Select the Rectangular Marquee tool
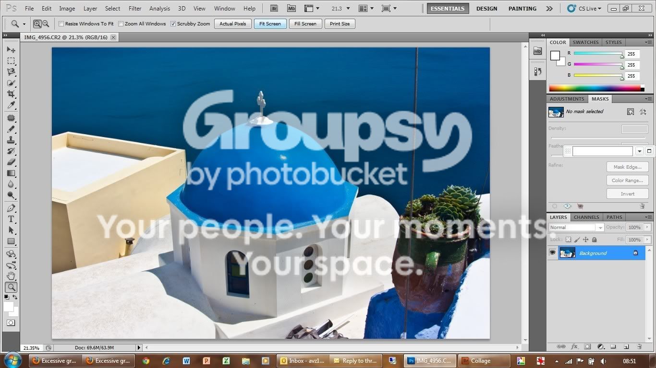This screenshot has width=656, height=368. point(11,61)
